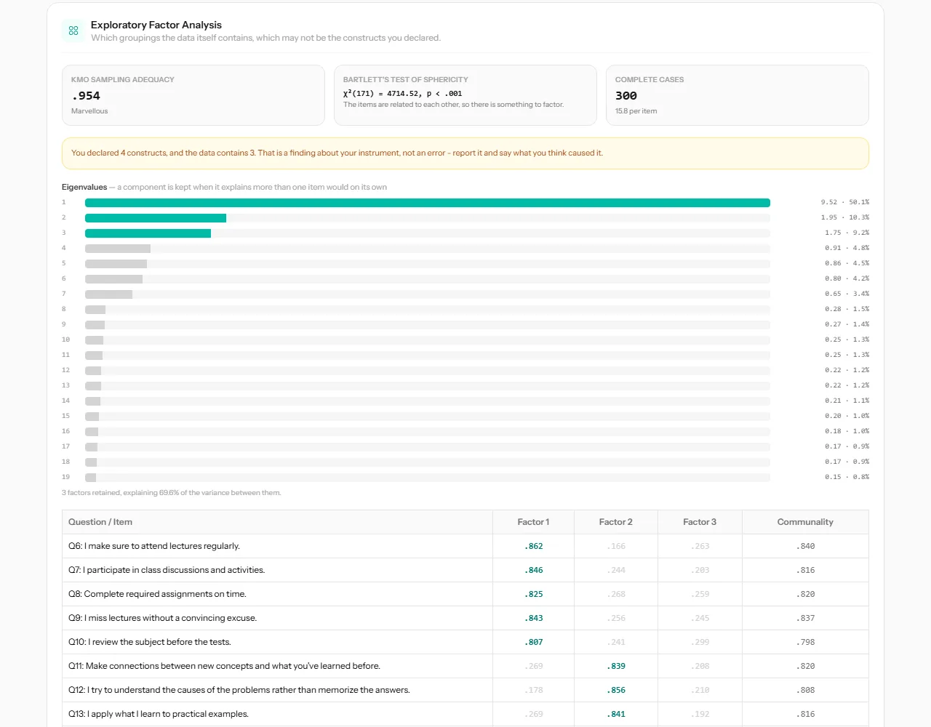Click Q11 Factor 2 loading .839
Image resolution: width=931 pixels, height=727 pixels.
pos(616,666)
